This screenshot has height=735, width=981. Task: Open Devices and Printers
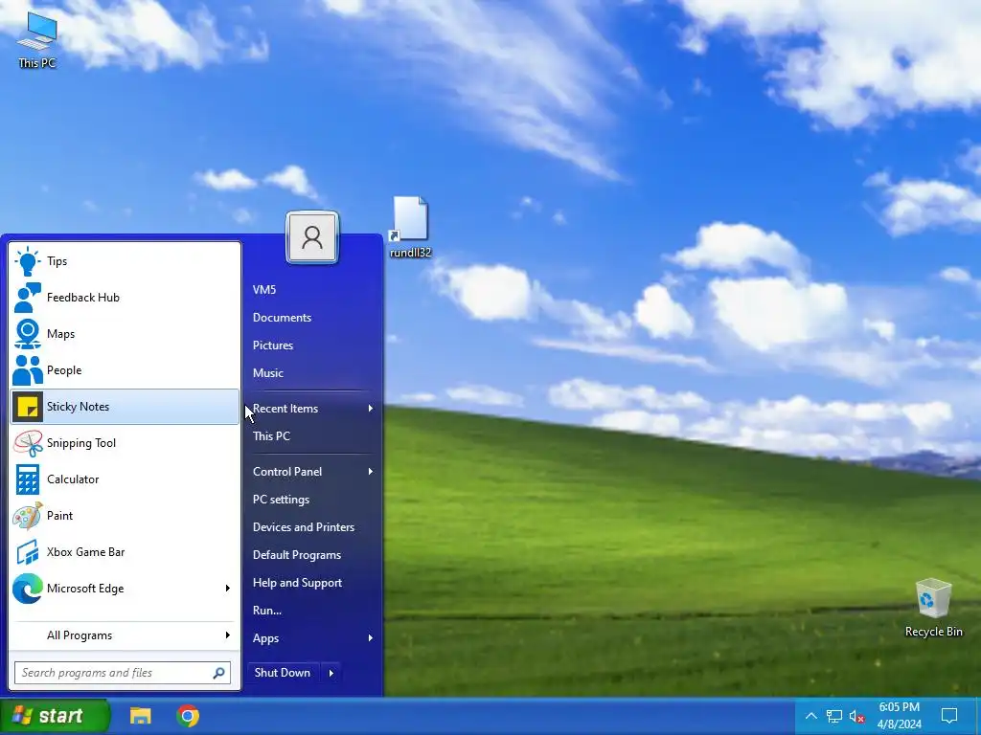304,527
